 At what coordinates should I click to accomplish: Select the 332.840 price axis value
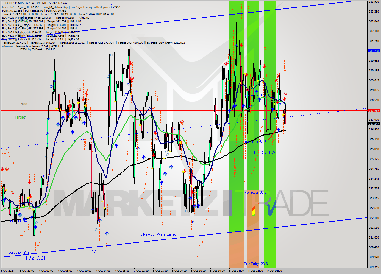(x=374, y=21)
